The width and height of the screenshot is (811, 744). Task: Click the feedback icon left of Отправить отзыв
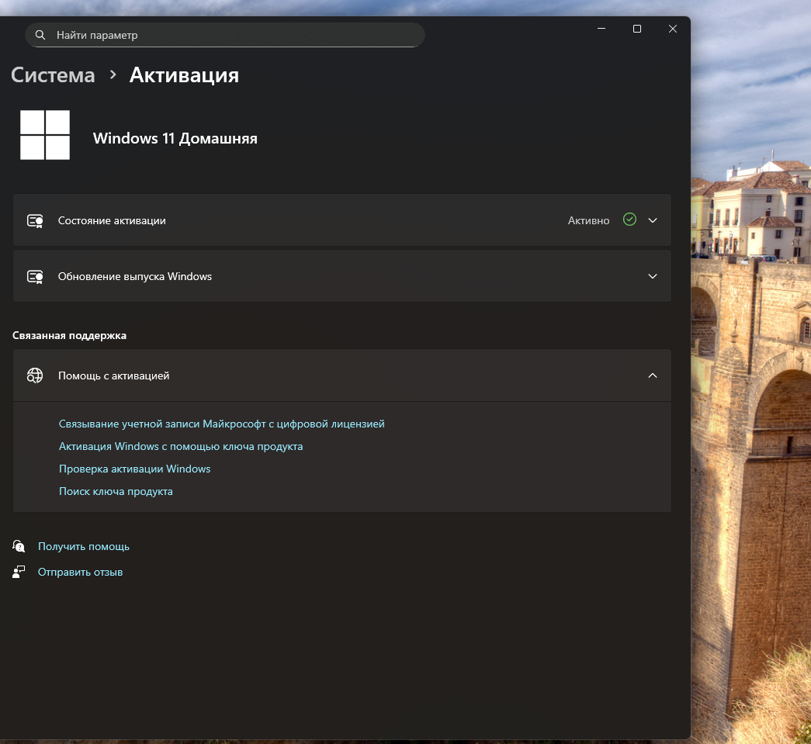click(19, 572)
